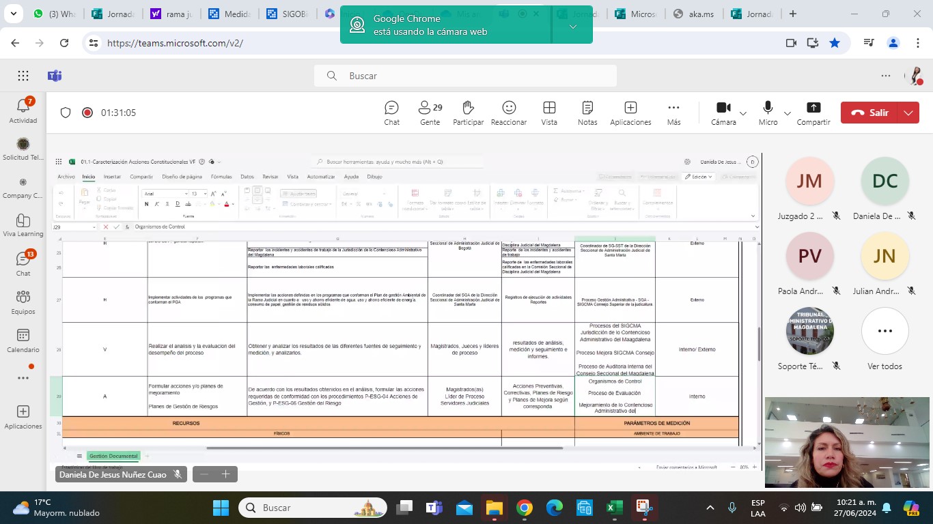Open the Mail app from the taskbar
Screen dimensions: 933x524
pyautogui.click(x=464, y=508)
